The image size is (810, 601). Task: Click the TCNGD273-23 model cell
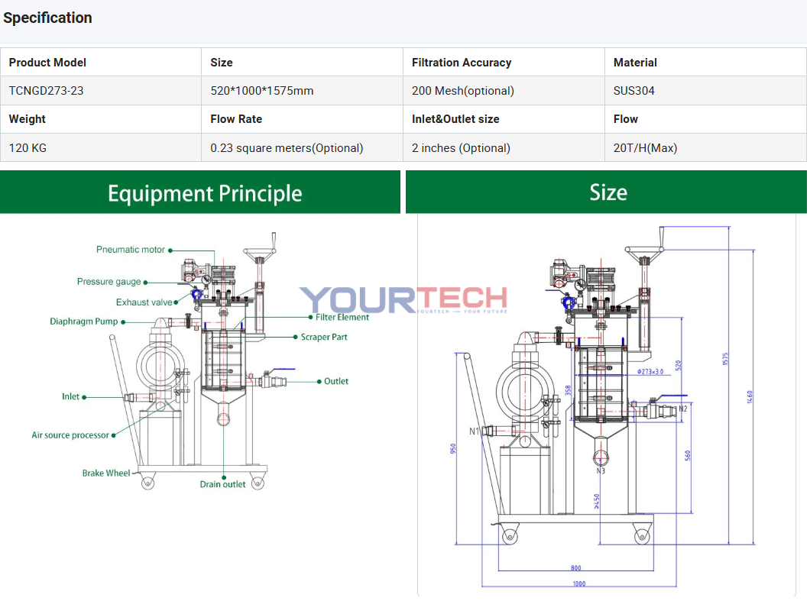coord(101,90)
